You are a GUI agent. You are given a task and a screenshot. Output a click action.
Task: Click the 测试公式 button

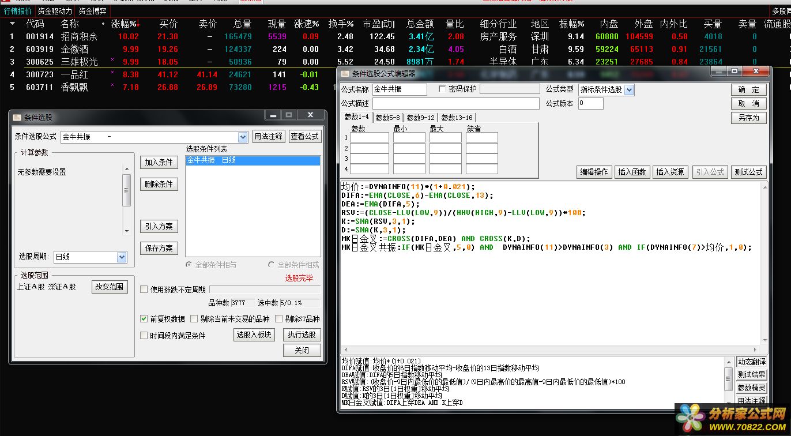pyautogui.click(x=748, y=172)
